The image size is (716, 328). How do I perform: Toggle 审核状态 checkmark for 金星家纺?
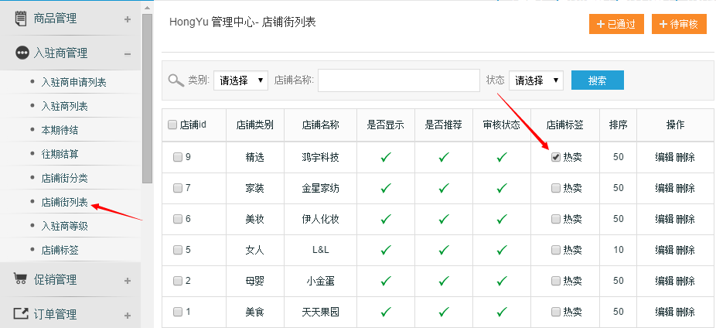click(502, 188)
